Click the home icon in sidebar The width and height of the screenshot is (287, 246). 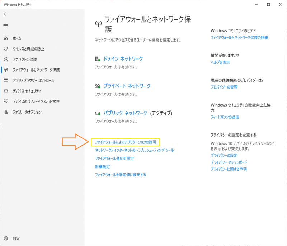[x=6, y=38]
